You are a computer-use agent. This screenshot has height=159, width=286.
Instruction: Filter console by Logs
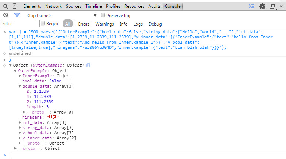138,24
